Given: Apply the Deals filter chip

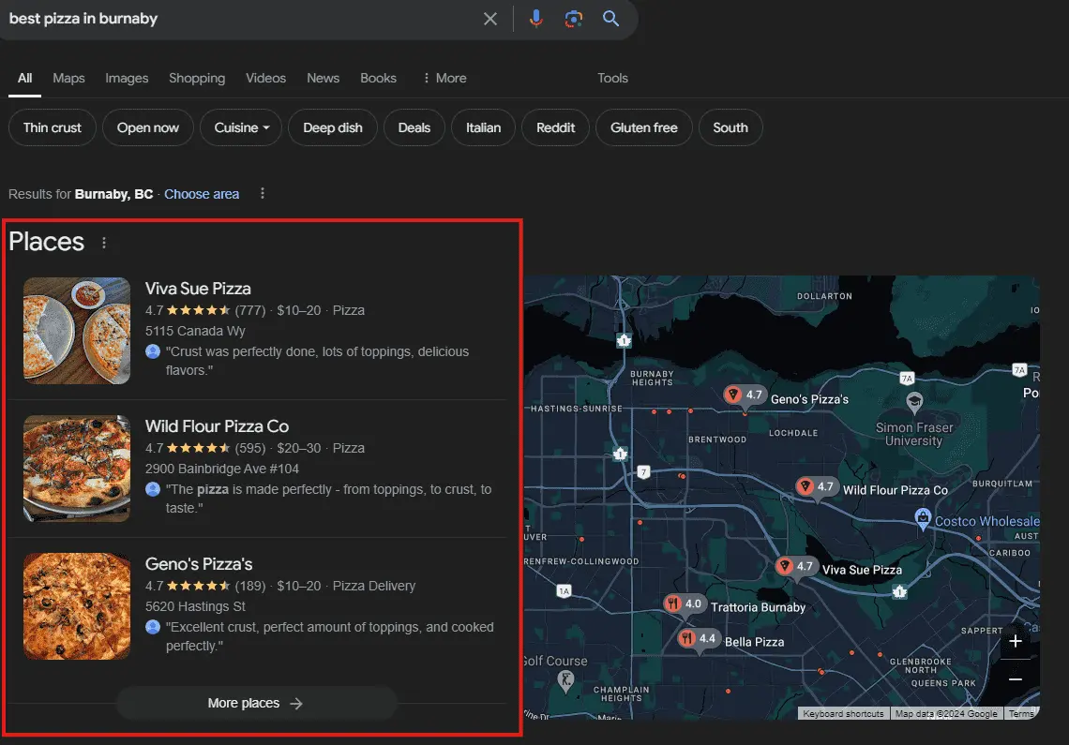Looking at the screenshot, I should pyautogui.click(x=414, y=127).
